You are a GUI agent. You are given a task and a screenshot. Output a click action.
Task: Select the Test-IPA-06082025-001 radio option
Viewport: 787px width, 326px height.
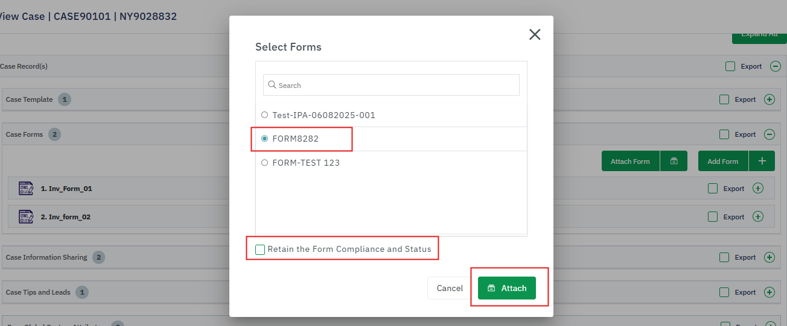[264, 115]
